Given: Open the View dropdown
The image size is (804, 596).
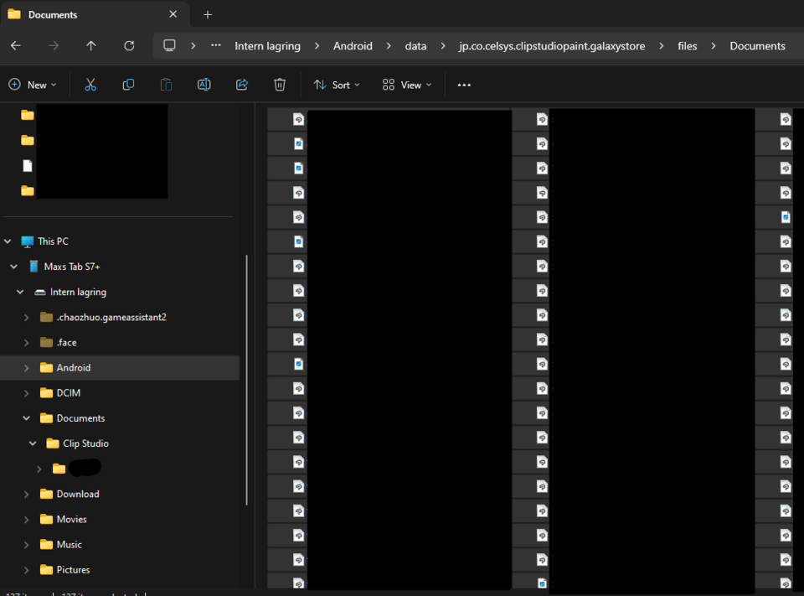Looking at the screenshot, I should tap(406, 84).
